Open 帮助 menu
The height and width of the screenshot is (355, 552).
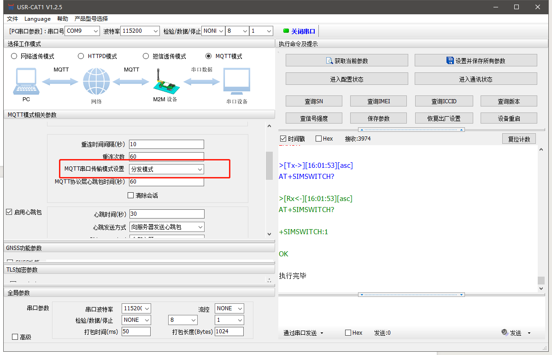pyautogui.click(x=62, y=18)
